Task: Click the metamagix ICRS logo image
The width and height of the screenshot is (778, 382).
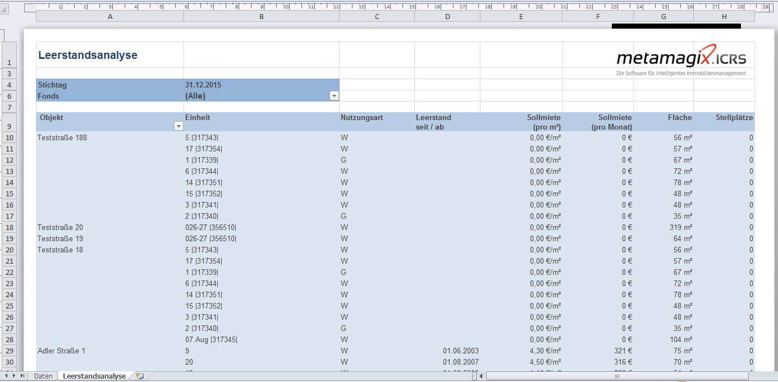Action: click(x=681, y=61)
